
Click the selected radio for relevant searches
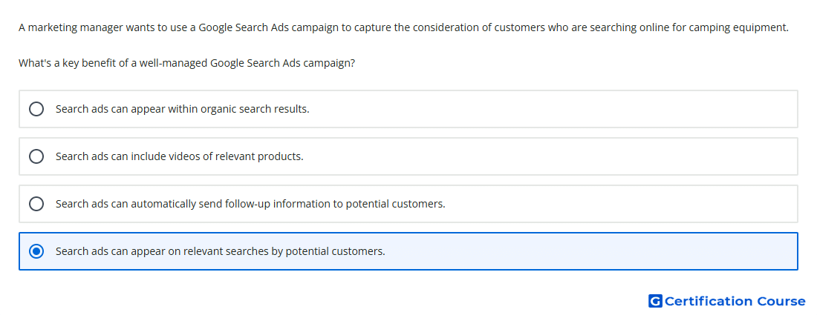coord(36,251)
